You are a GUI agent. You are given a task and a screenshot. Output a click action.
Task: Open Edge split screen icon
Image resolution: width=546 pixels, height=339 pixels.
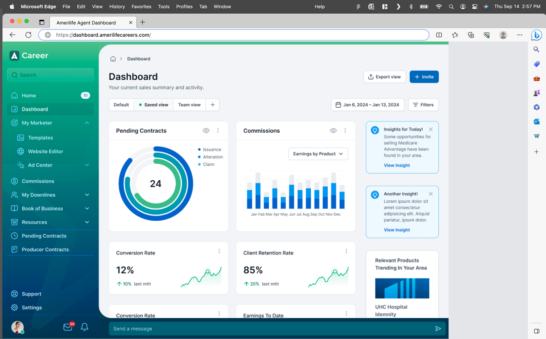click(x=439, y=35)
